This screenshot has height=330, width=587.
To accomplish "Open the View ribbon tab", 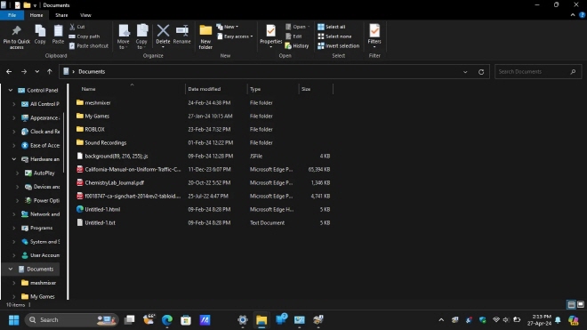I will (x=85, y=15).
